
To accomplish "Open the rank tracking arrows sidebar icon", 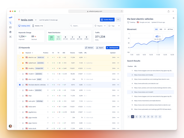I will click(10, 23).
